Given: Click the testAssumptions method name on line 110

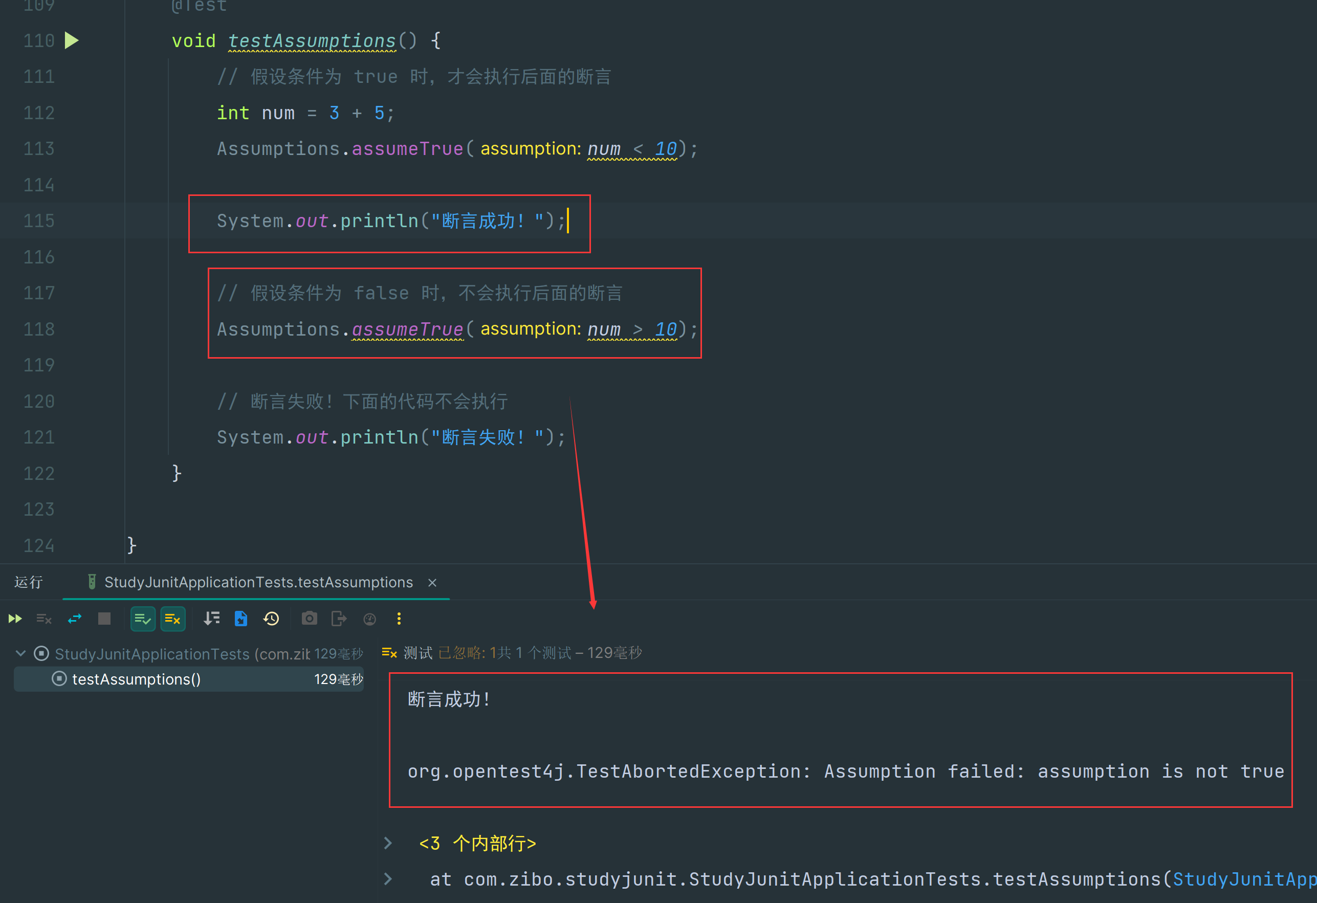Looking at the screenshot, I should (312, 41).
